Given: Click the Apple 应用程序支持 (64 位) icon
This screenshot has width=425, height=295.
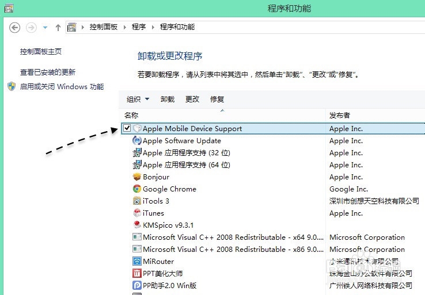Looking at the screenshot, I should pos(137,164).
